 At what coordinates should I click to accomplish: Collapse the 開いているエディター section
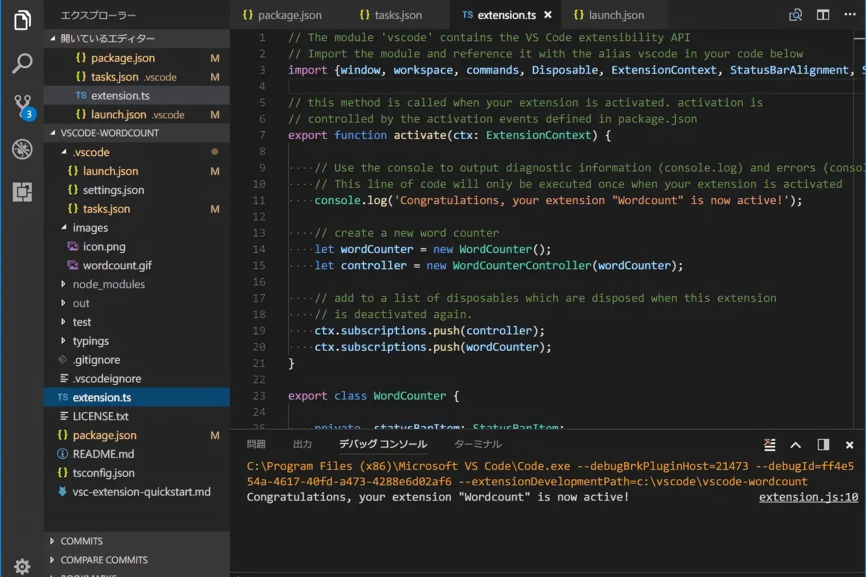[x=136, y=38]
